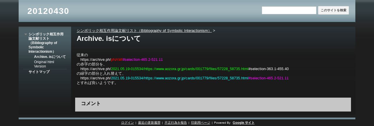This screenshot has width=374, height=126.
Task: Click the 従来の text line
Action: [82, 55]
